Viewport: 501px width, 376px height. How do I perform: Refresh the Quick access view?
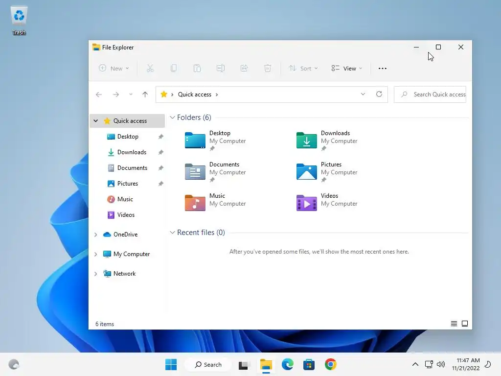pos(379,94)
